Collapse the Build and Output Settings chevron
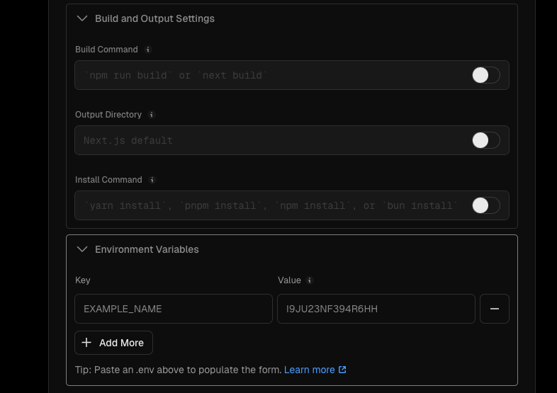 tap(82, 18)
